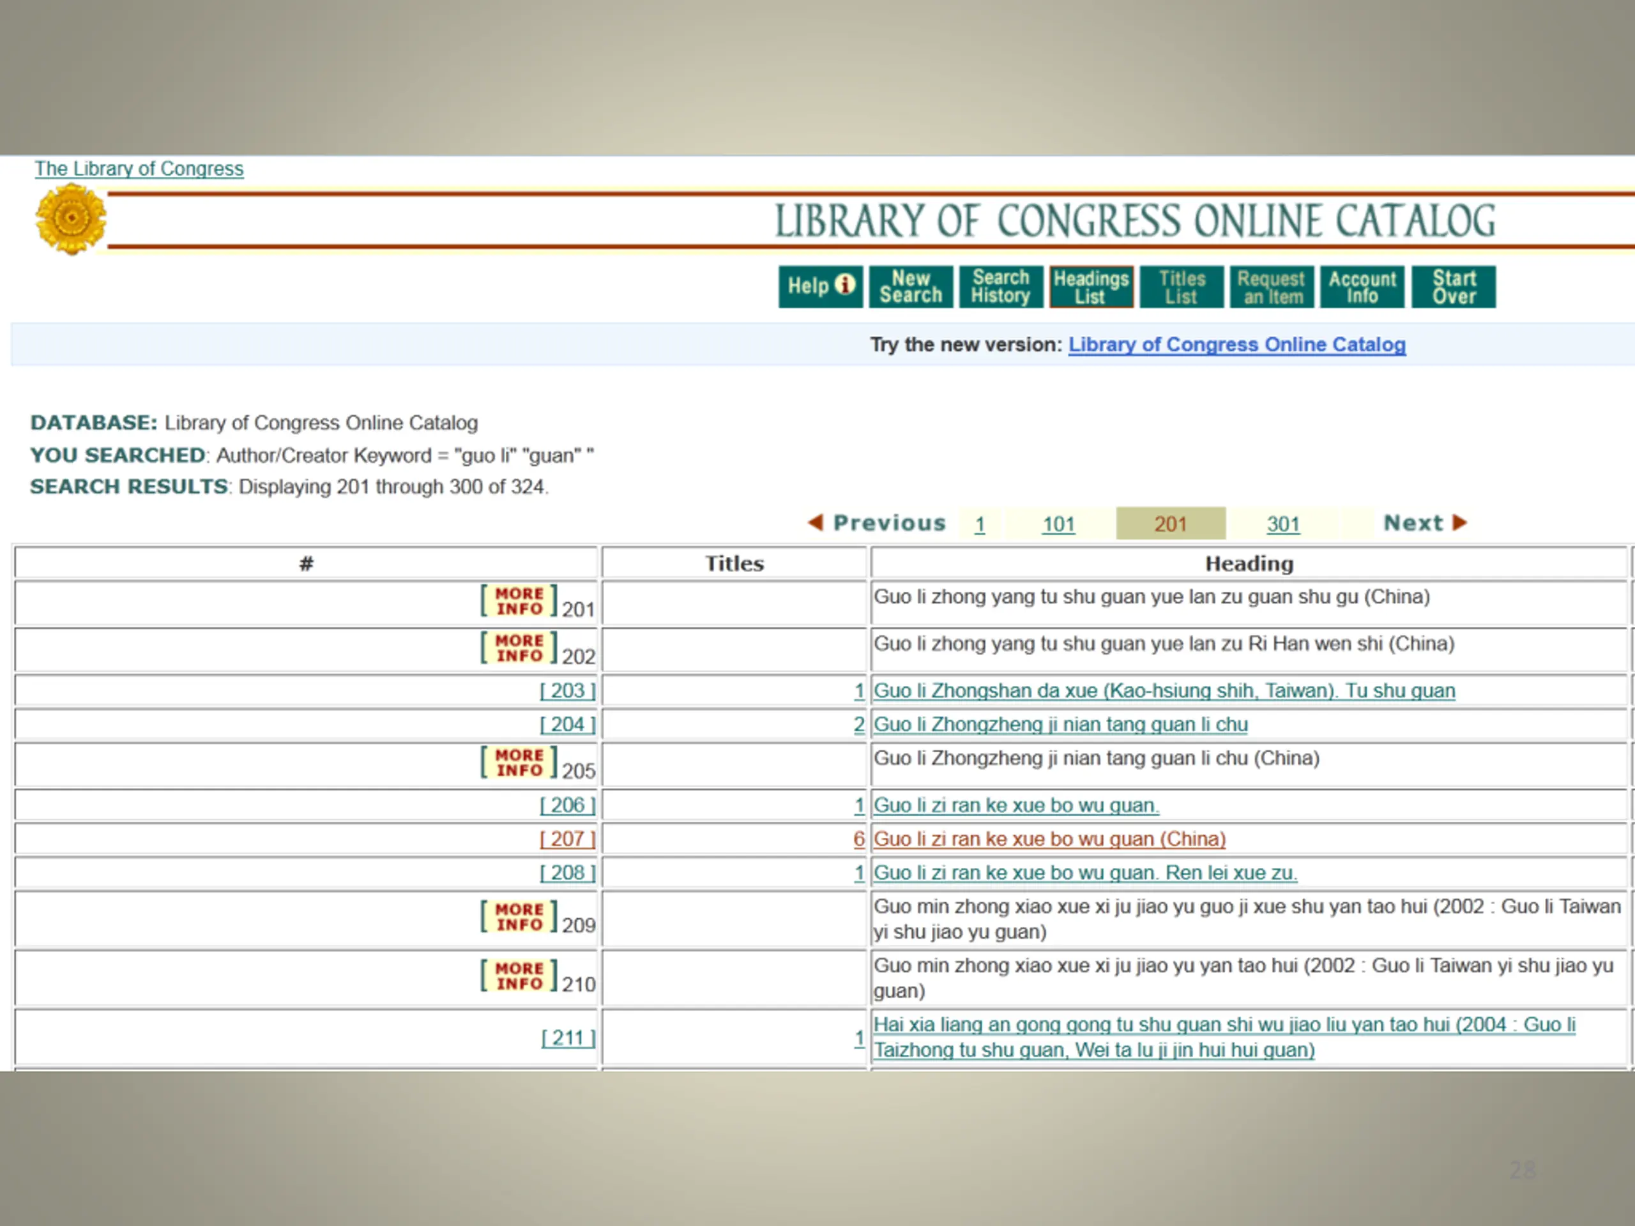Click More Info icon for row 210
Viewport: 1635px width, 1226px height.
(519, 976)
